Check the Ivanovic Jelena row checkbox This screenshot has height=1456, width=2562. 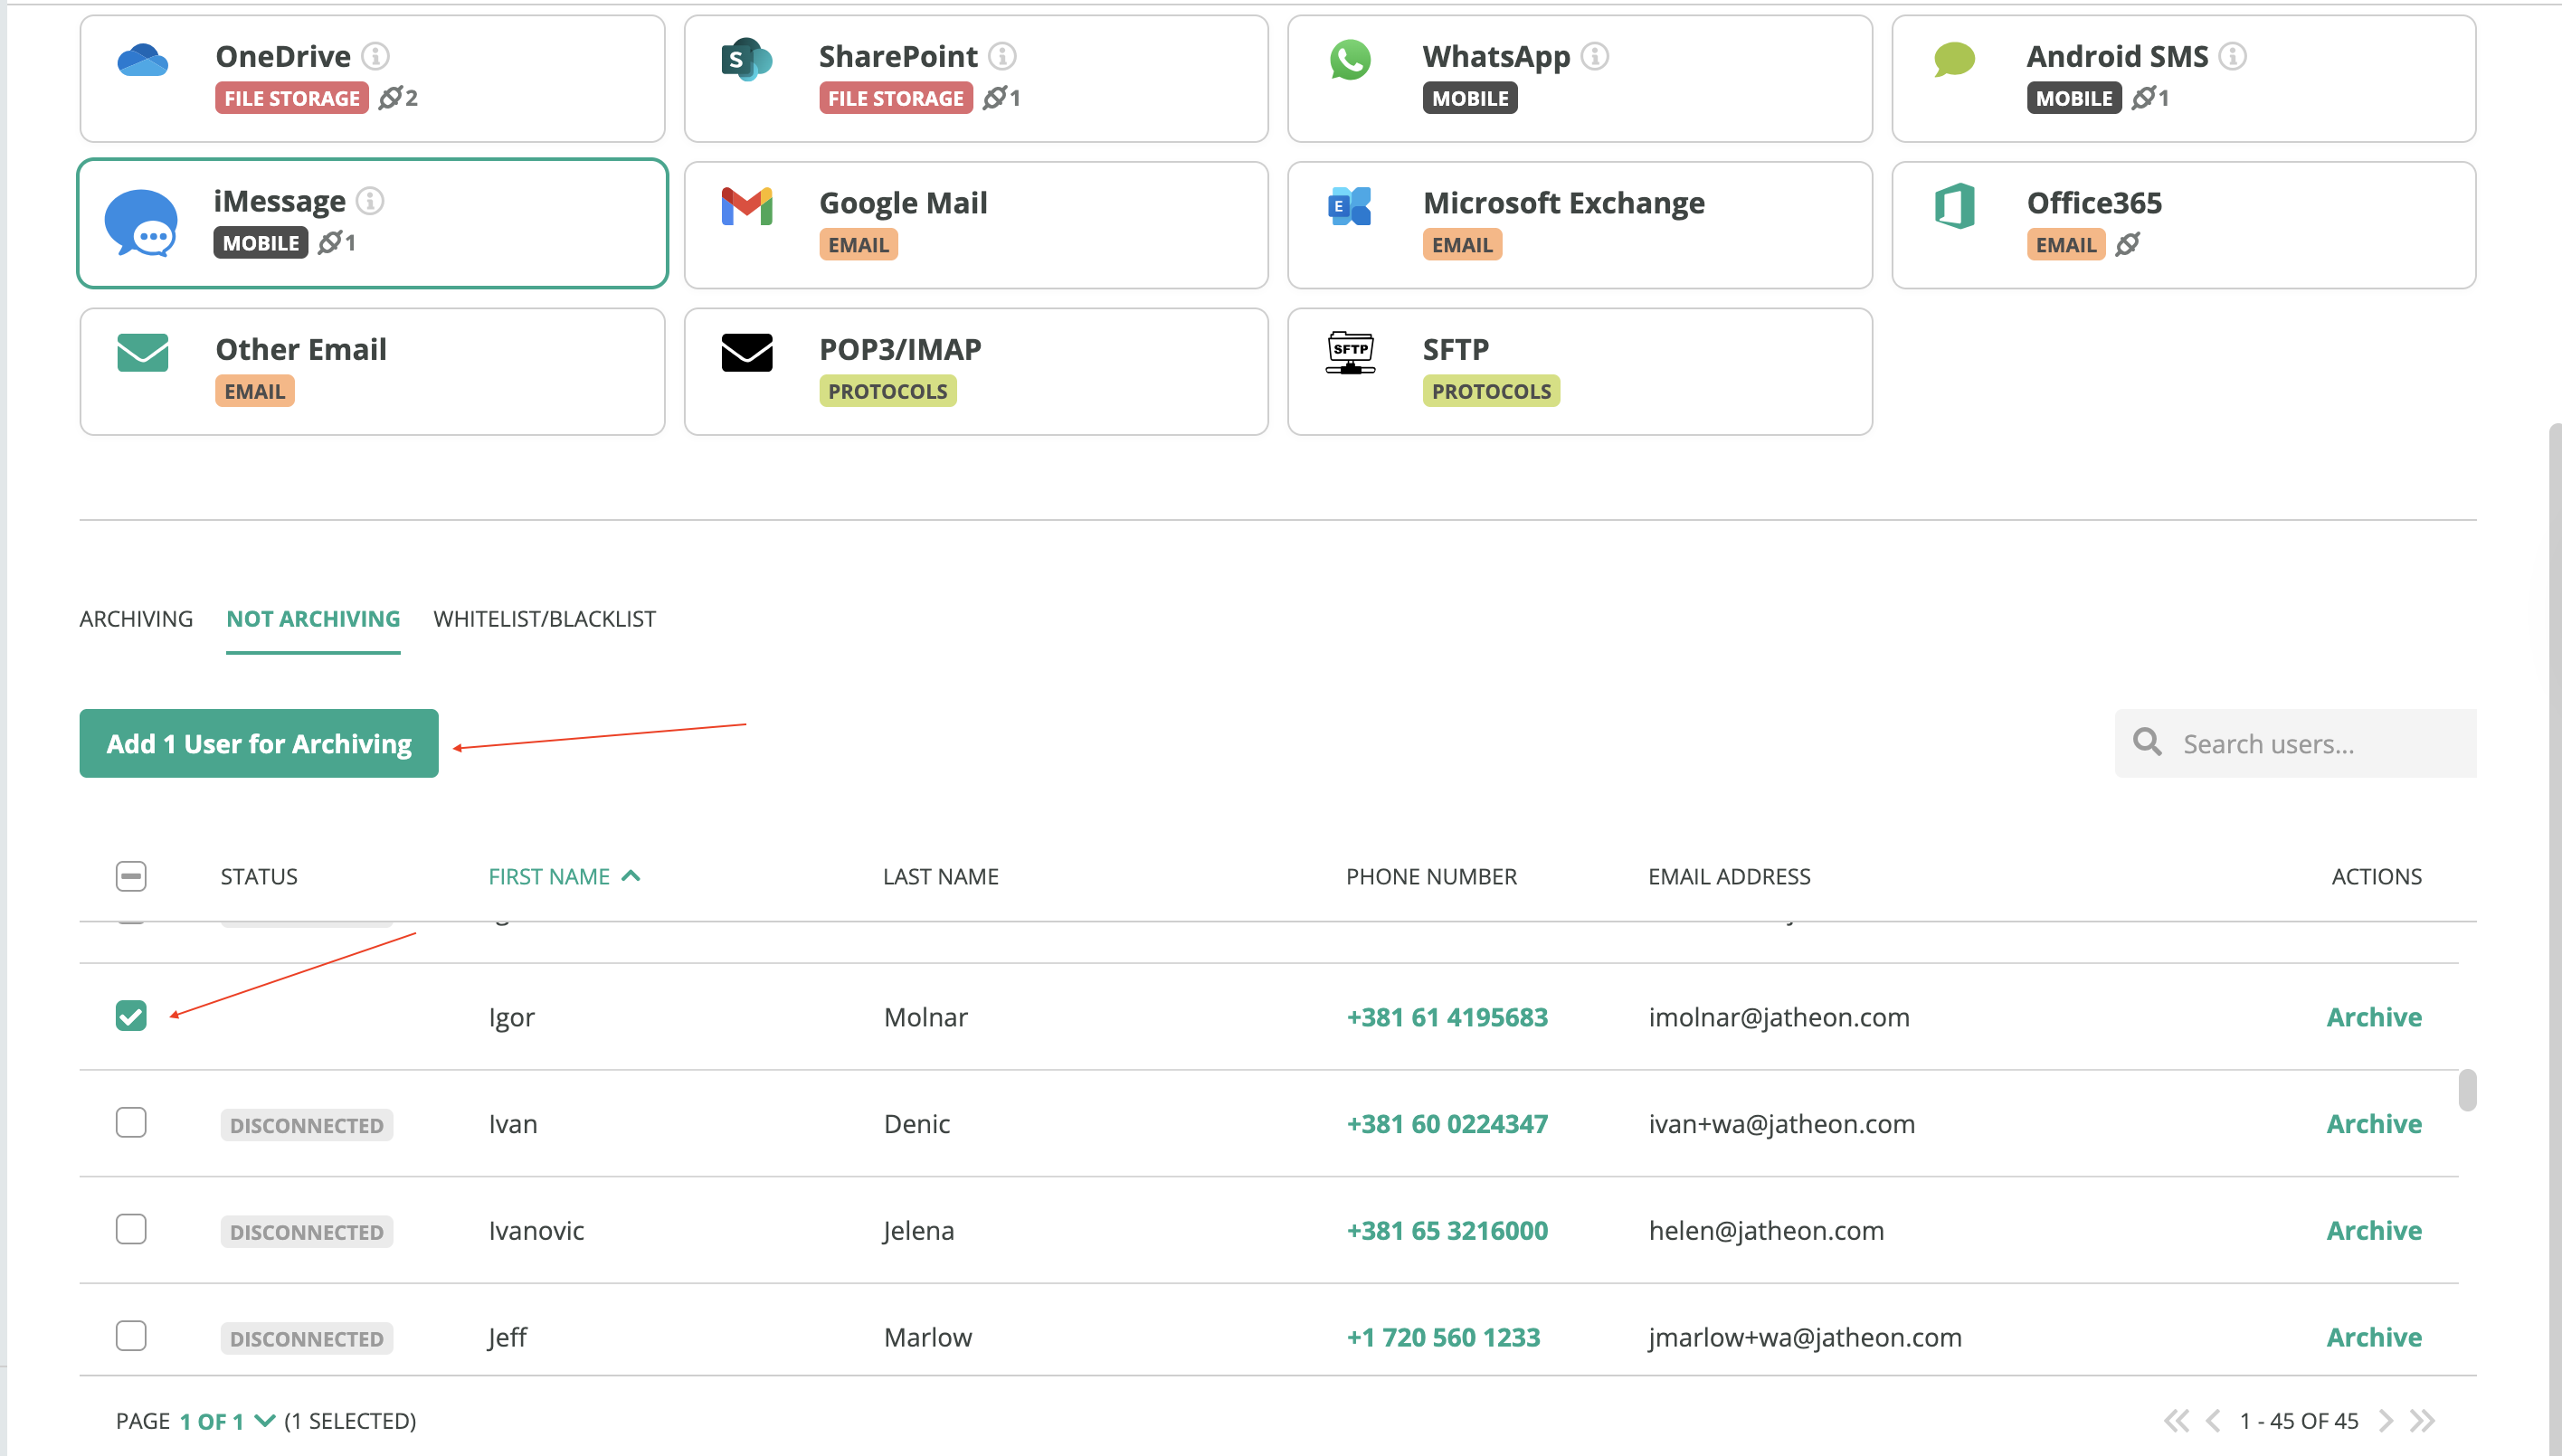tap(131, 1229)
